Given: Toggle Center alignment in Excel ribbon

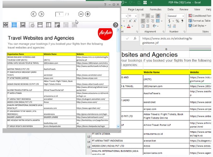Looking at the screenshot, I should pos(148,21).
